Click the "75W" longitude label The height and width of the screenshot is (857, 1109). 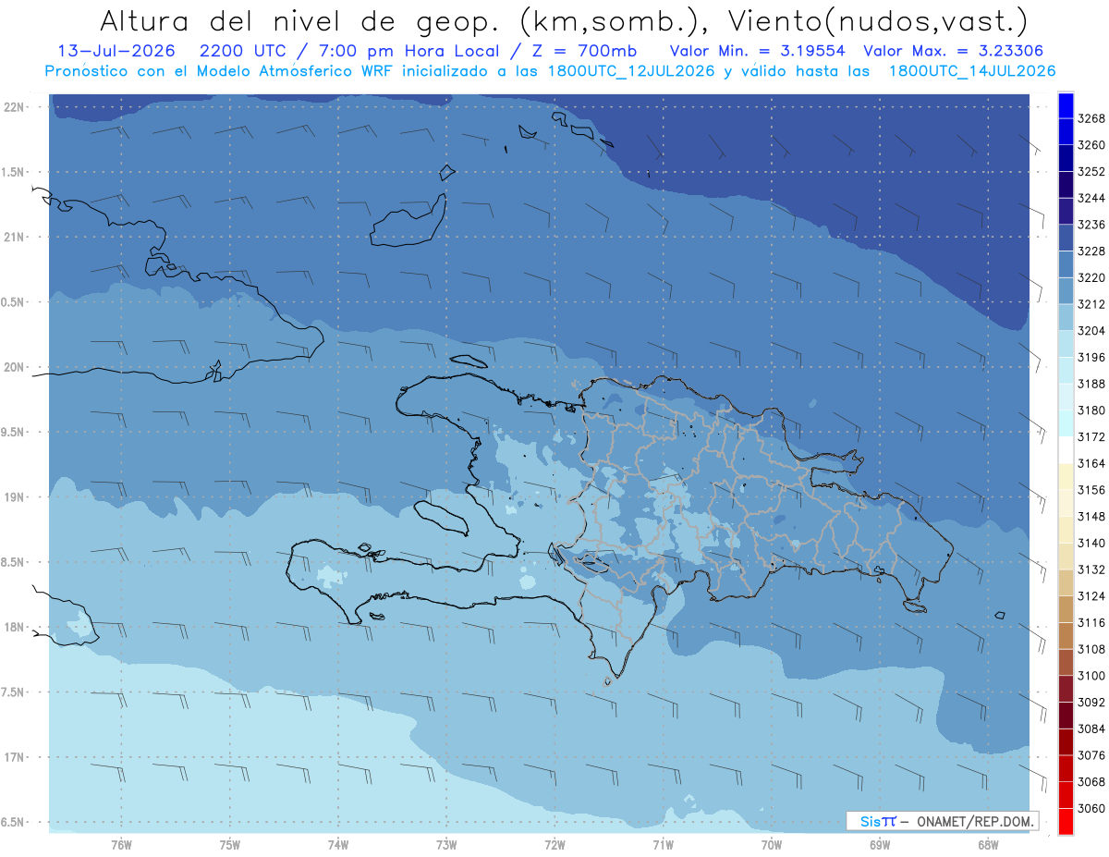229,843
